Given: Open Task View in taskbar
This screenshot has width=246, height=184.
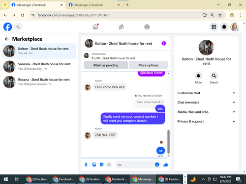Looking at the screenshot, I should [17, 179].
